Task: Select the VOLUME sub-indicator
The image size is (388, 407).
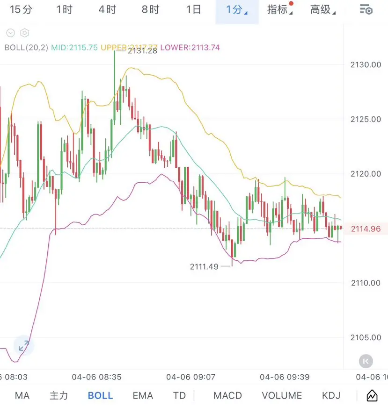Action: coord(282,396)
